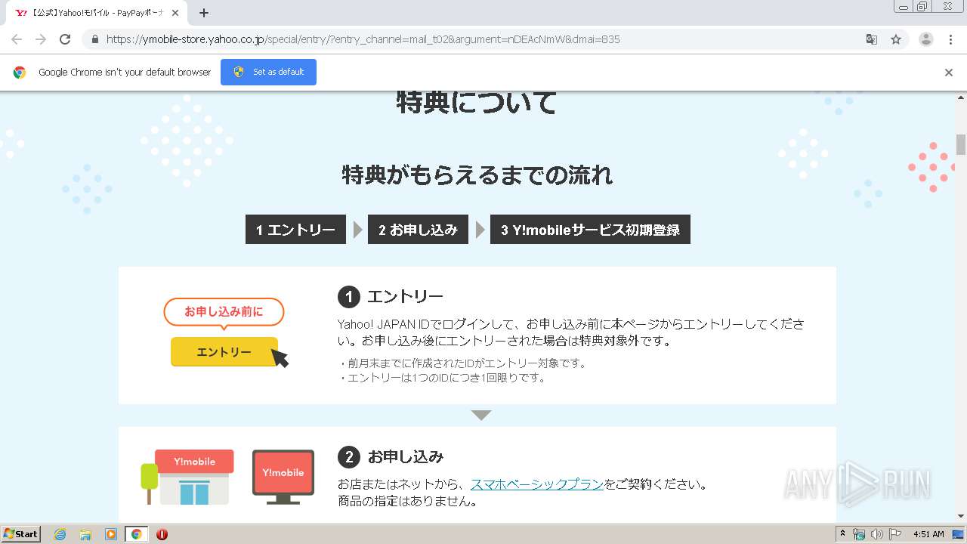967x544 pixels.
Task: Click the yellow エントリー button illustration
Action: click(x=224, y=352)
